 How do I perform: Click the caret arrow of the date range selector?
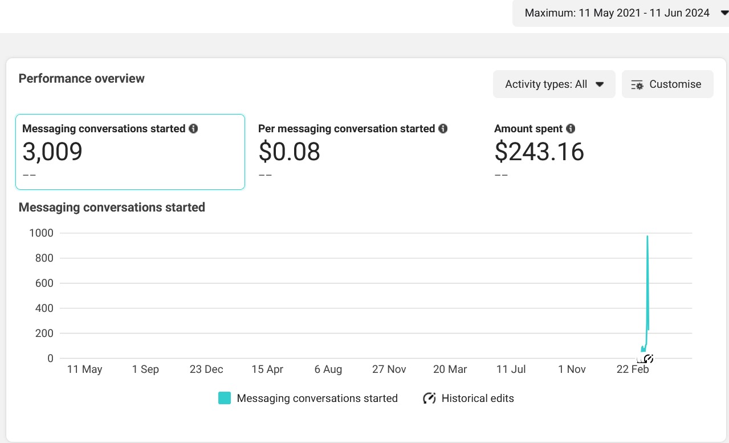pyautogui.click(x=724, y=13)
